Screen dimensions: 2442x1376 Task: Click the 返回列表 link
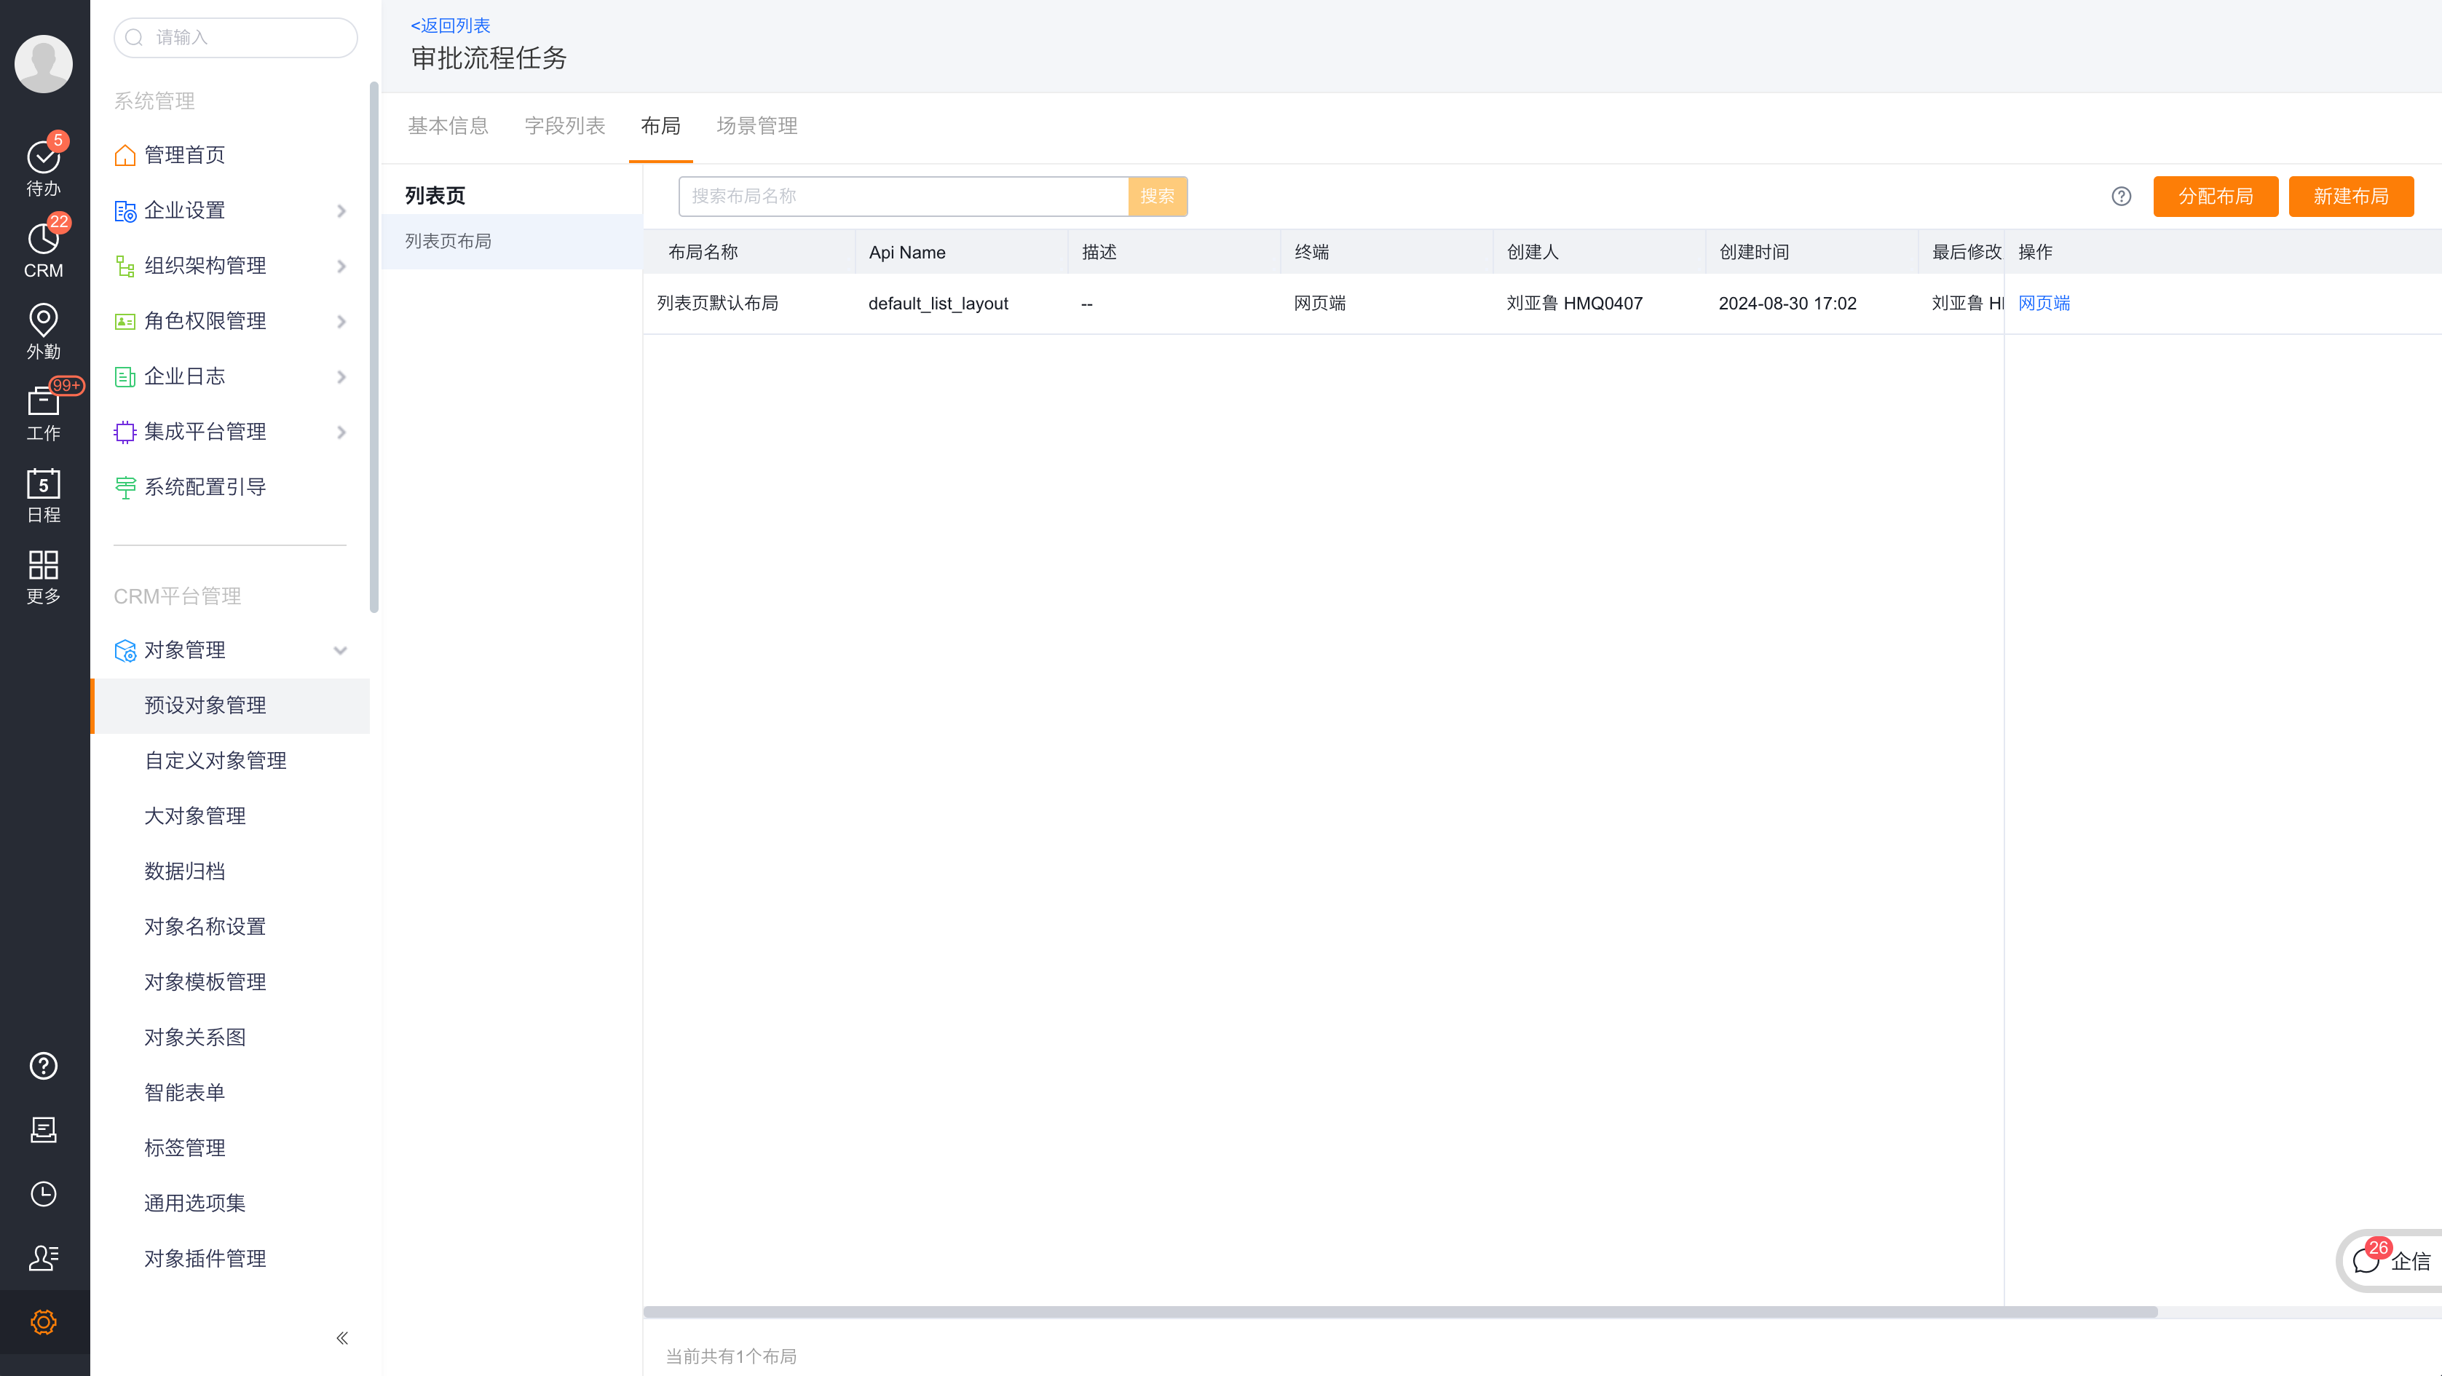[450, 25]
